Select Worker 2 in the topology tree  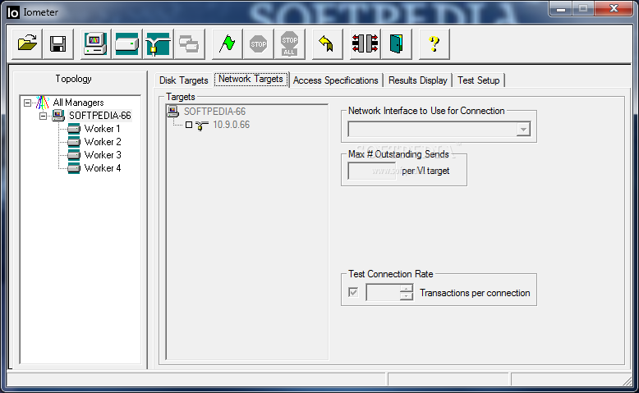point(103,142)
